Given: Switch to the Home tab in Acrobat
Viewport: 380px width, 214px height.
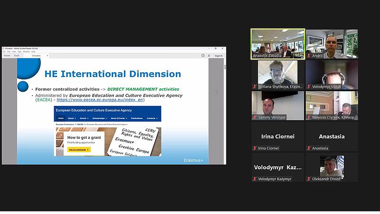Looking at the screenshot, I should [7, 56].
